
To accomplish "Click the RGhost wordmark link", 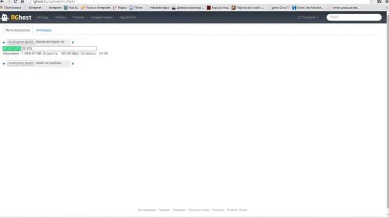I will click(21, 18).
